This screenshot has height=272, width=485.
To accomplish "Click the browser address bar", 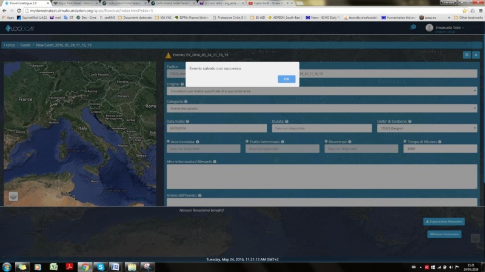I will pyautogui.click(x=243, y=10).
